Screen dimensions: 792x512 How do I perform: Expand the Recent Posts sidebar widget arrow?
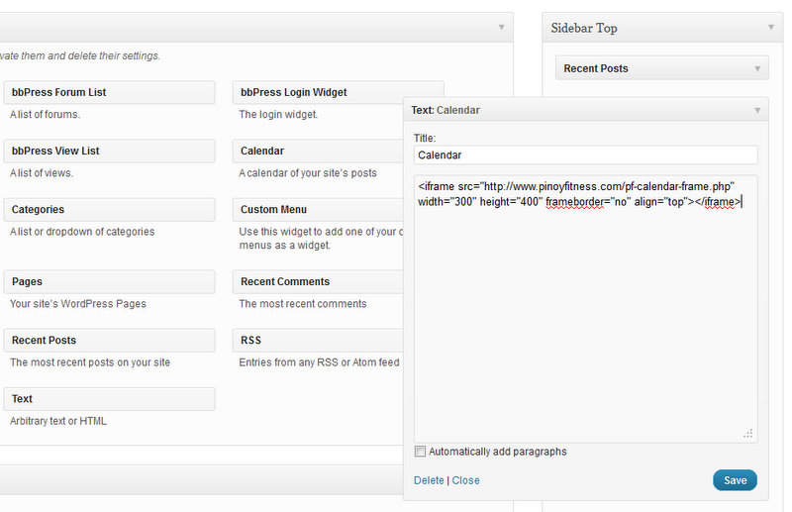757,68
